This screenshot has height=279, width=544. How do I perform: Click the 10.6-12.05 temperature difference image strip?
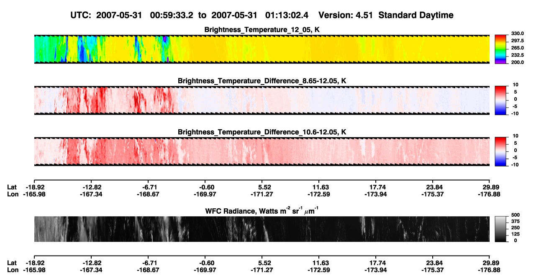[262, 151]
